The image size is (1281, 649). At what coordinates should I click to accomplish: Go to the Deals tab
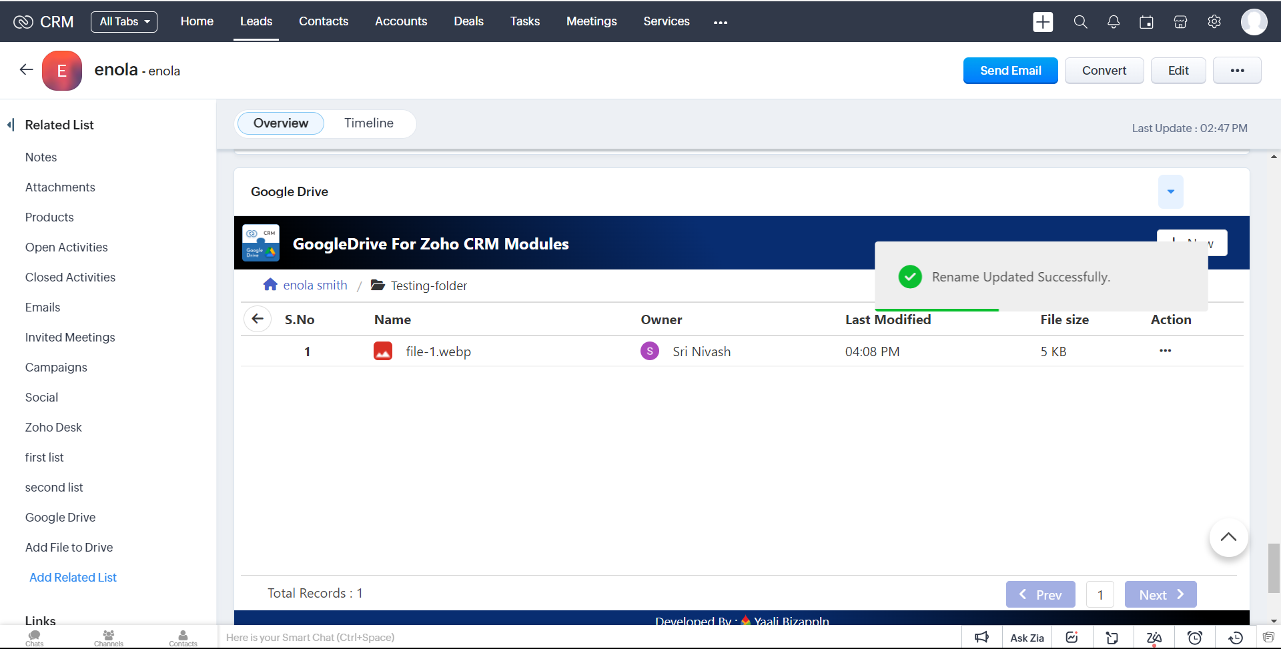pyautogui.click(x=468, y=21)
